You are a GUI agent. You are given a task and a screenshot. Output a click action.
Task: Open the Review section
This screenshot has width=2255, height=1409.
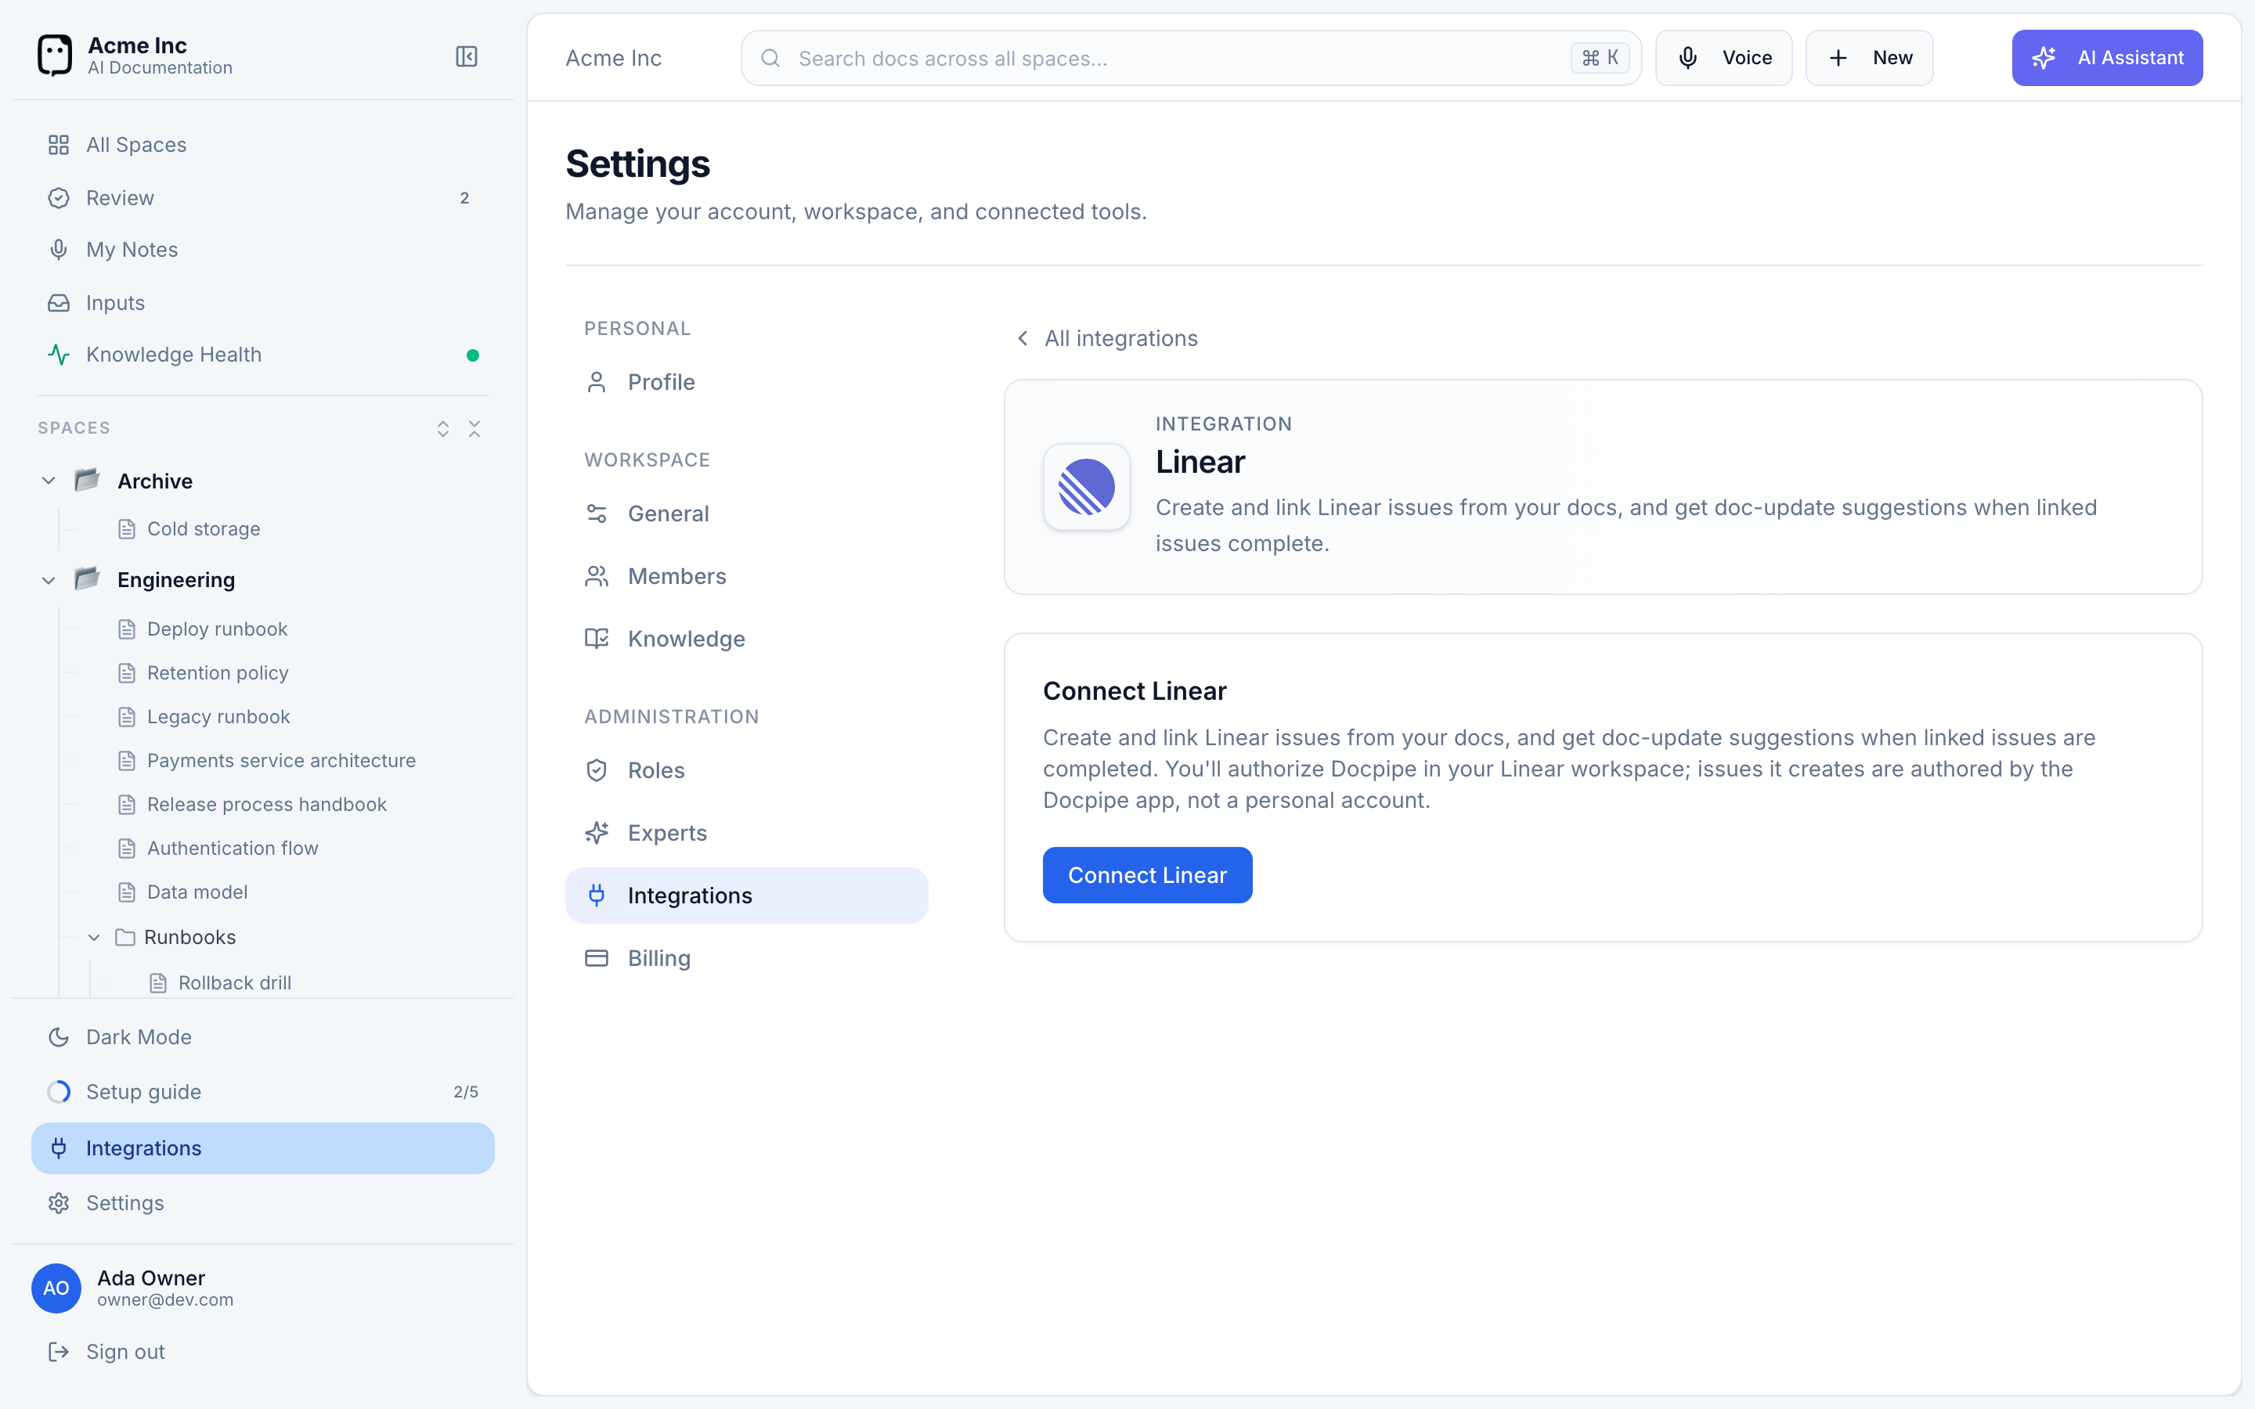click(x=262, y=197)
